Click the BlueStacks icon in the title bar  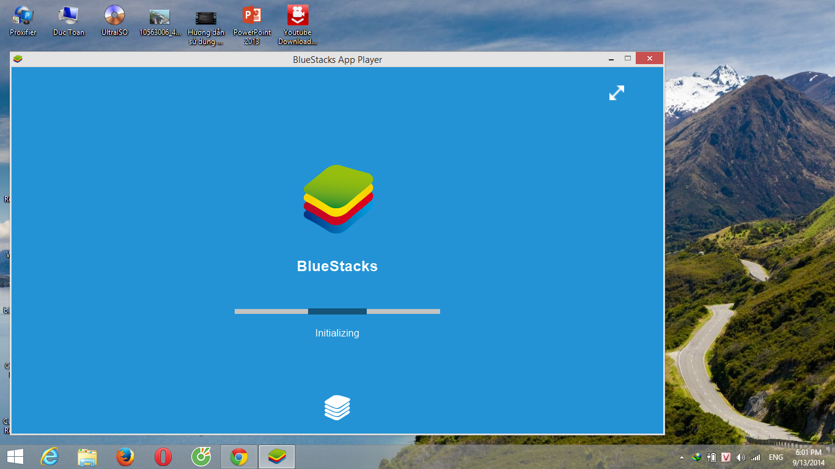pos(18,59)
